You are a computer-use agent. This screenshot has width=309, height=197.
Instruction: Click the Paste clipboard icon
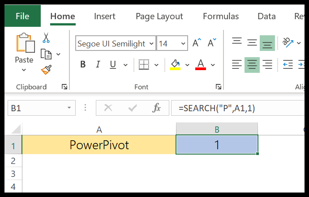26,43
